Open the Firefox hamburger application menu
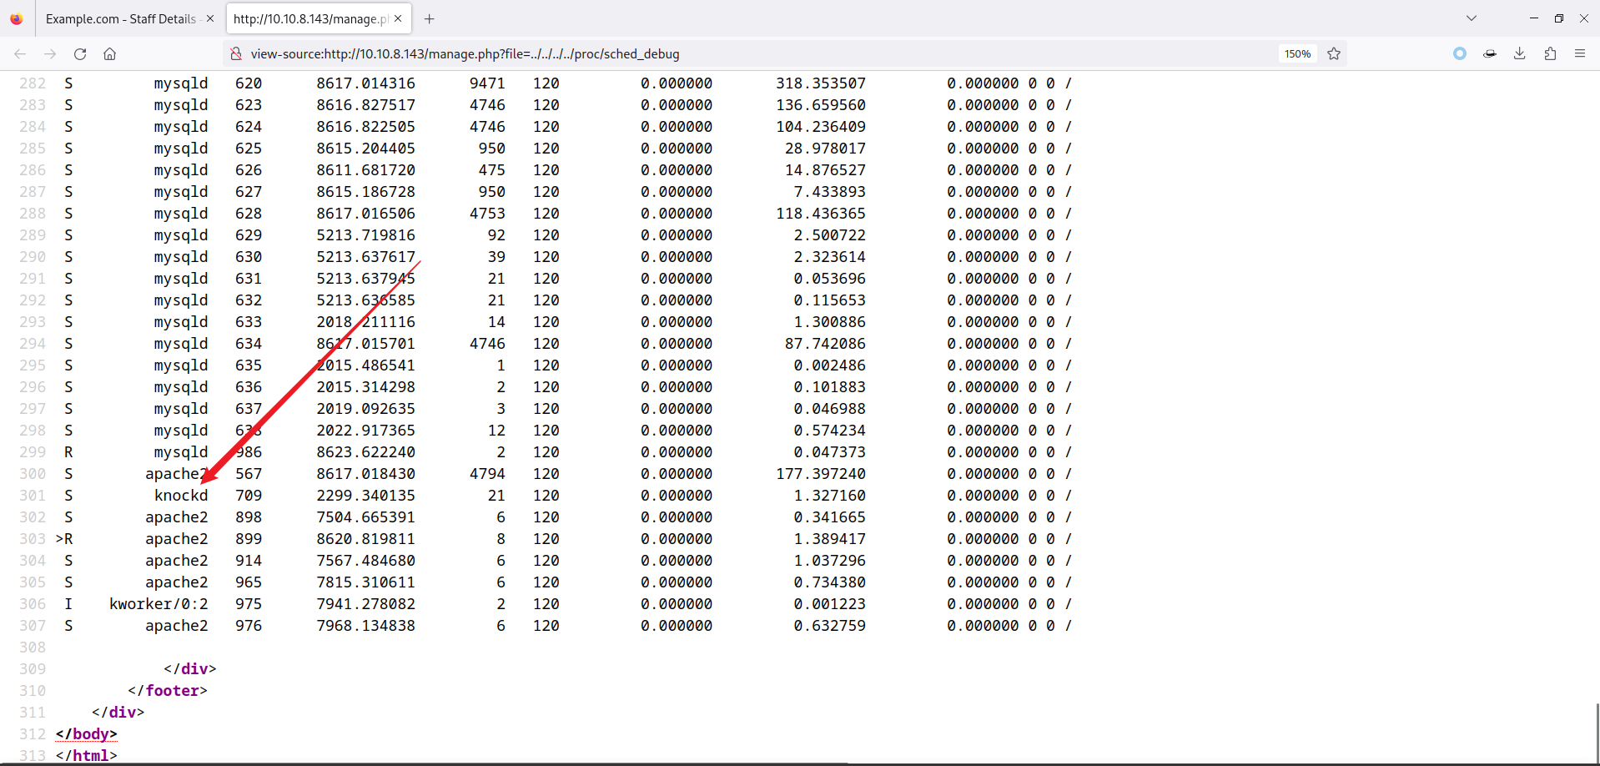 tap(1580, 54)
